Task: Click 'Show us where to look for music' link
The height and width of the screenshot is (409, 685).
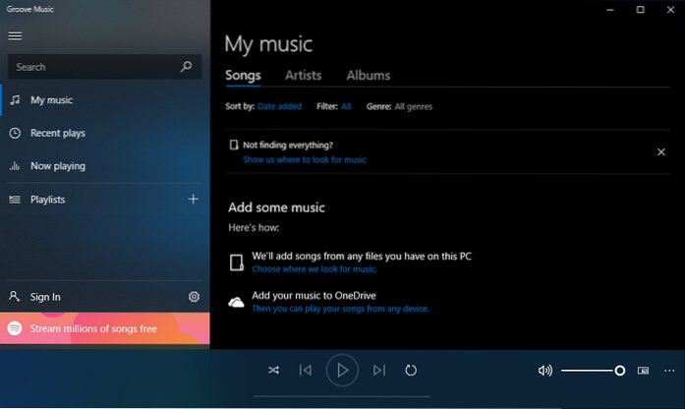Action: [x=305, y=159]
